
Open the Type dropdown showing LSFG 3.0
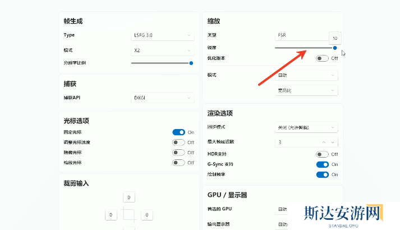coord(162,35)
